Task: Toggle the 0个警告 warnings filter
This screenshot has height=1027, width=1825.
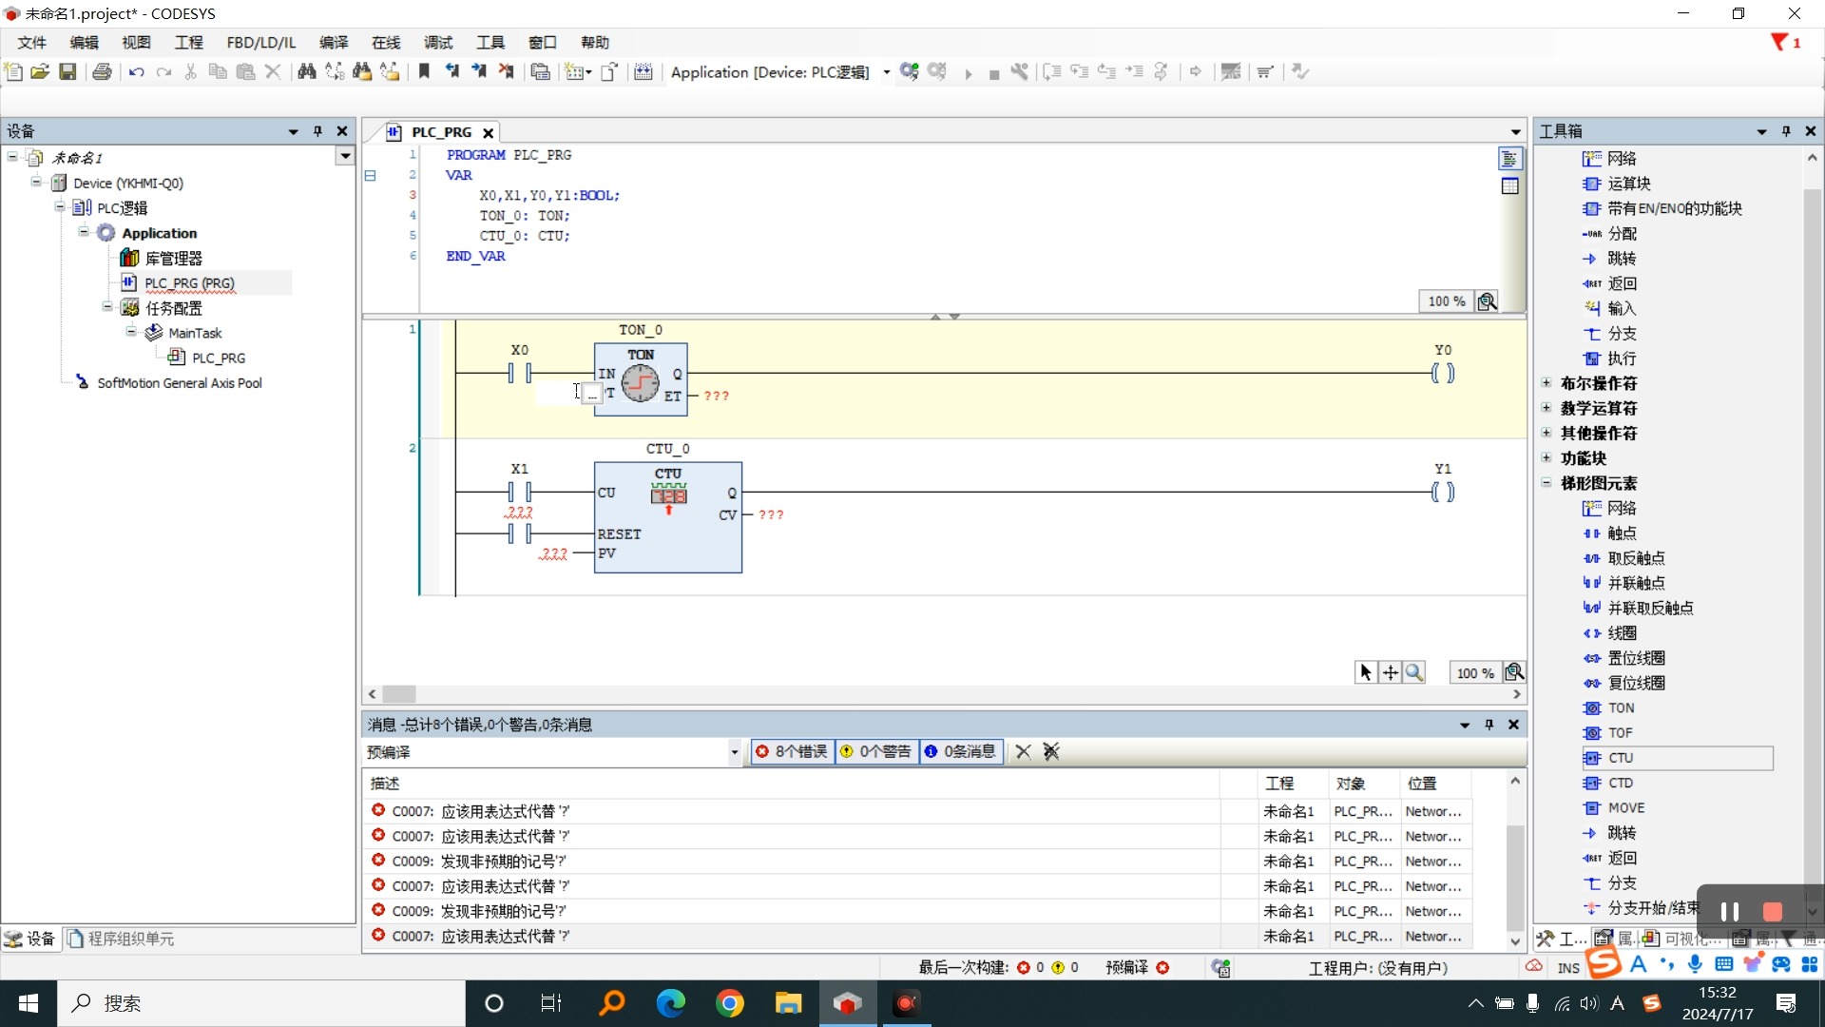Action: 876,752
